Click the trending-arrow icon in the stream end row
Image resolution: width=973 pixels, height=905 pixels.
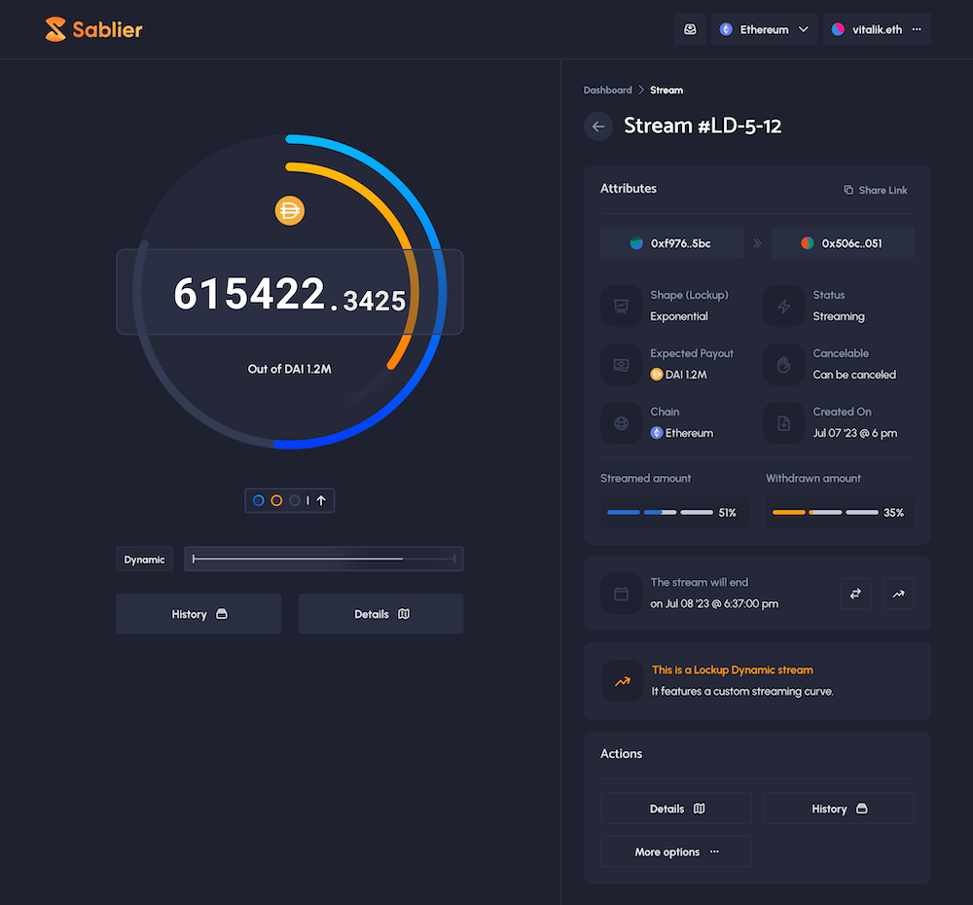tap(898, 594)
